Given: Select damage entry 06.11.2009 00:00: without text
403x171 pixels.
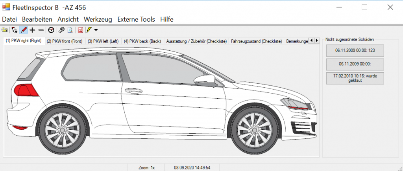Looking at the screenshot, I should [x=355, y=64].
